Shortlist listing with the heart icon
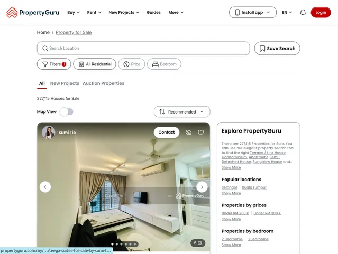Image resolution: width=338 pixels, height=254 pixels. coord(201,133)
